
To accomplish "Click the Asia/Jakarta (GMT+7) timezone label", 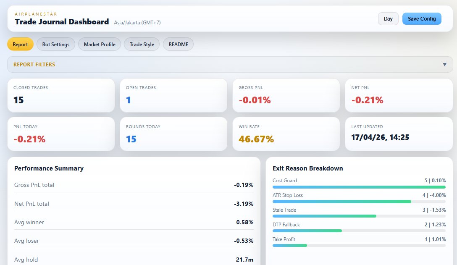I will [x=137, y=22].
